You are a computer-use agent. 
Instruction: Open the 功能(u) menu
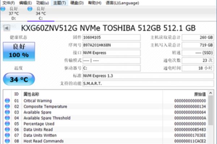pos(42,3)
